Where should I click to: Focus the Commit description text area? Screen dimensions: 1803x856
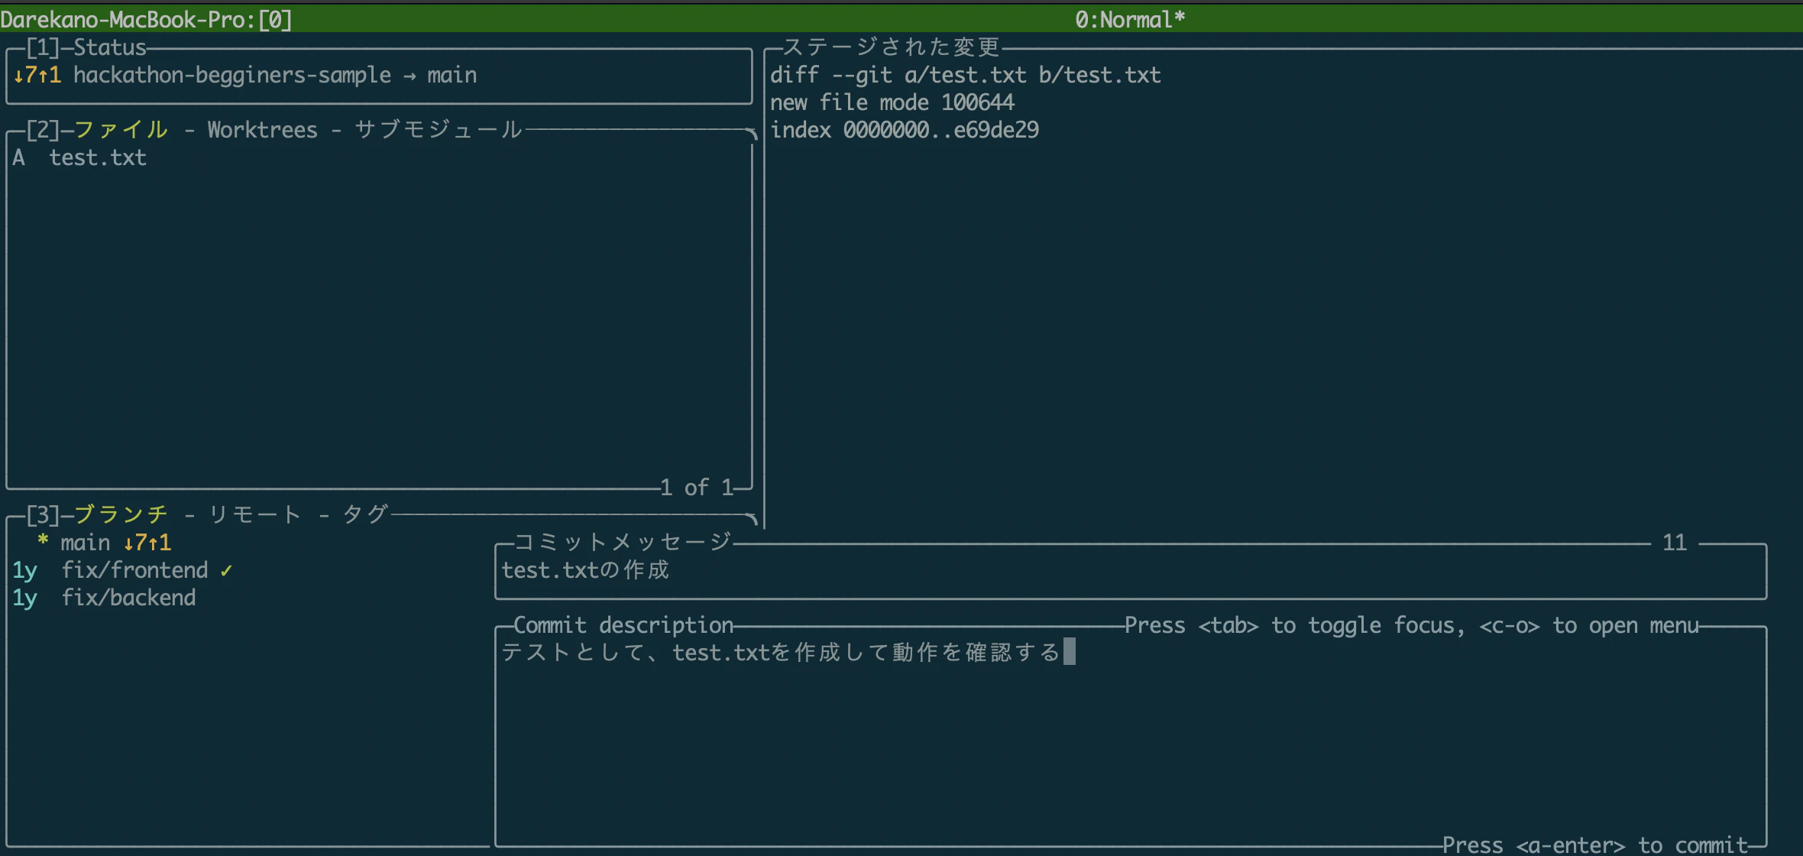click(x=1131, y=735)
